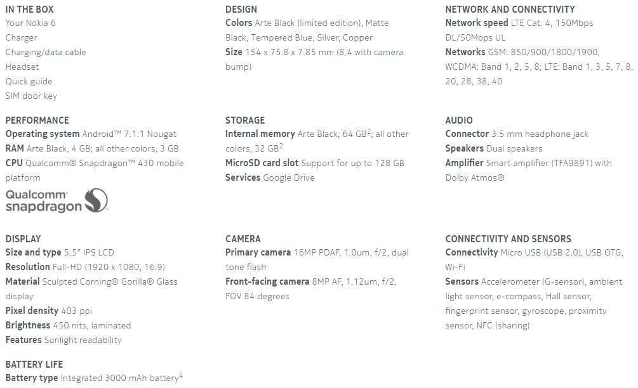This screenshot has height=388, width=638.
Task: Click the BATTERY LIFE heading
Action: point(34,364)
